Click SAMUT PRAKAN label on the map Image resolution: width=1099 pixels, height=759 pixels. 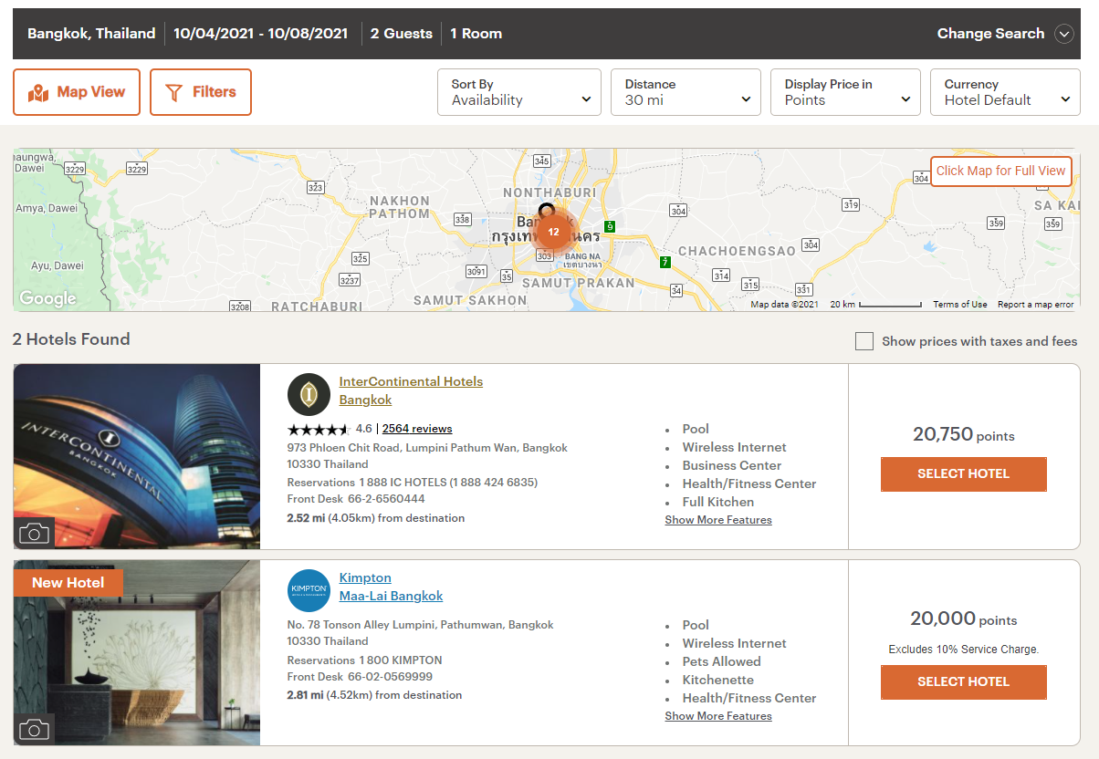(578, 283)
